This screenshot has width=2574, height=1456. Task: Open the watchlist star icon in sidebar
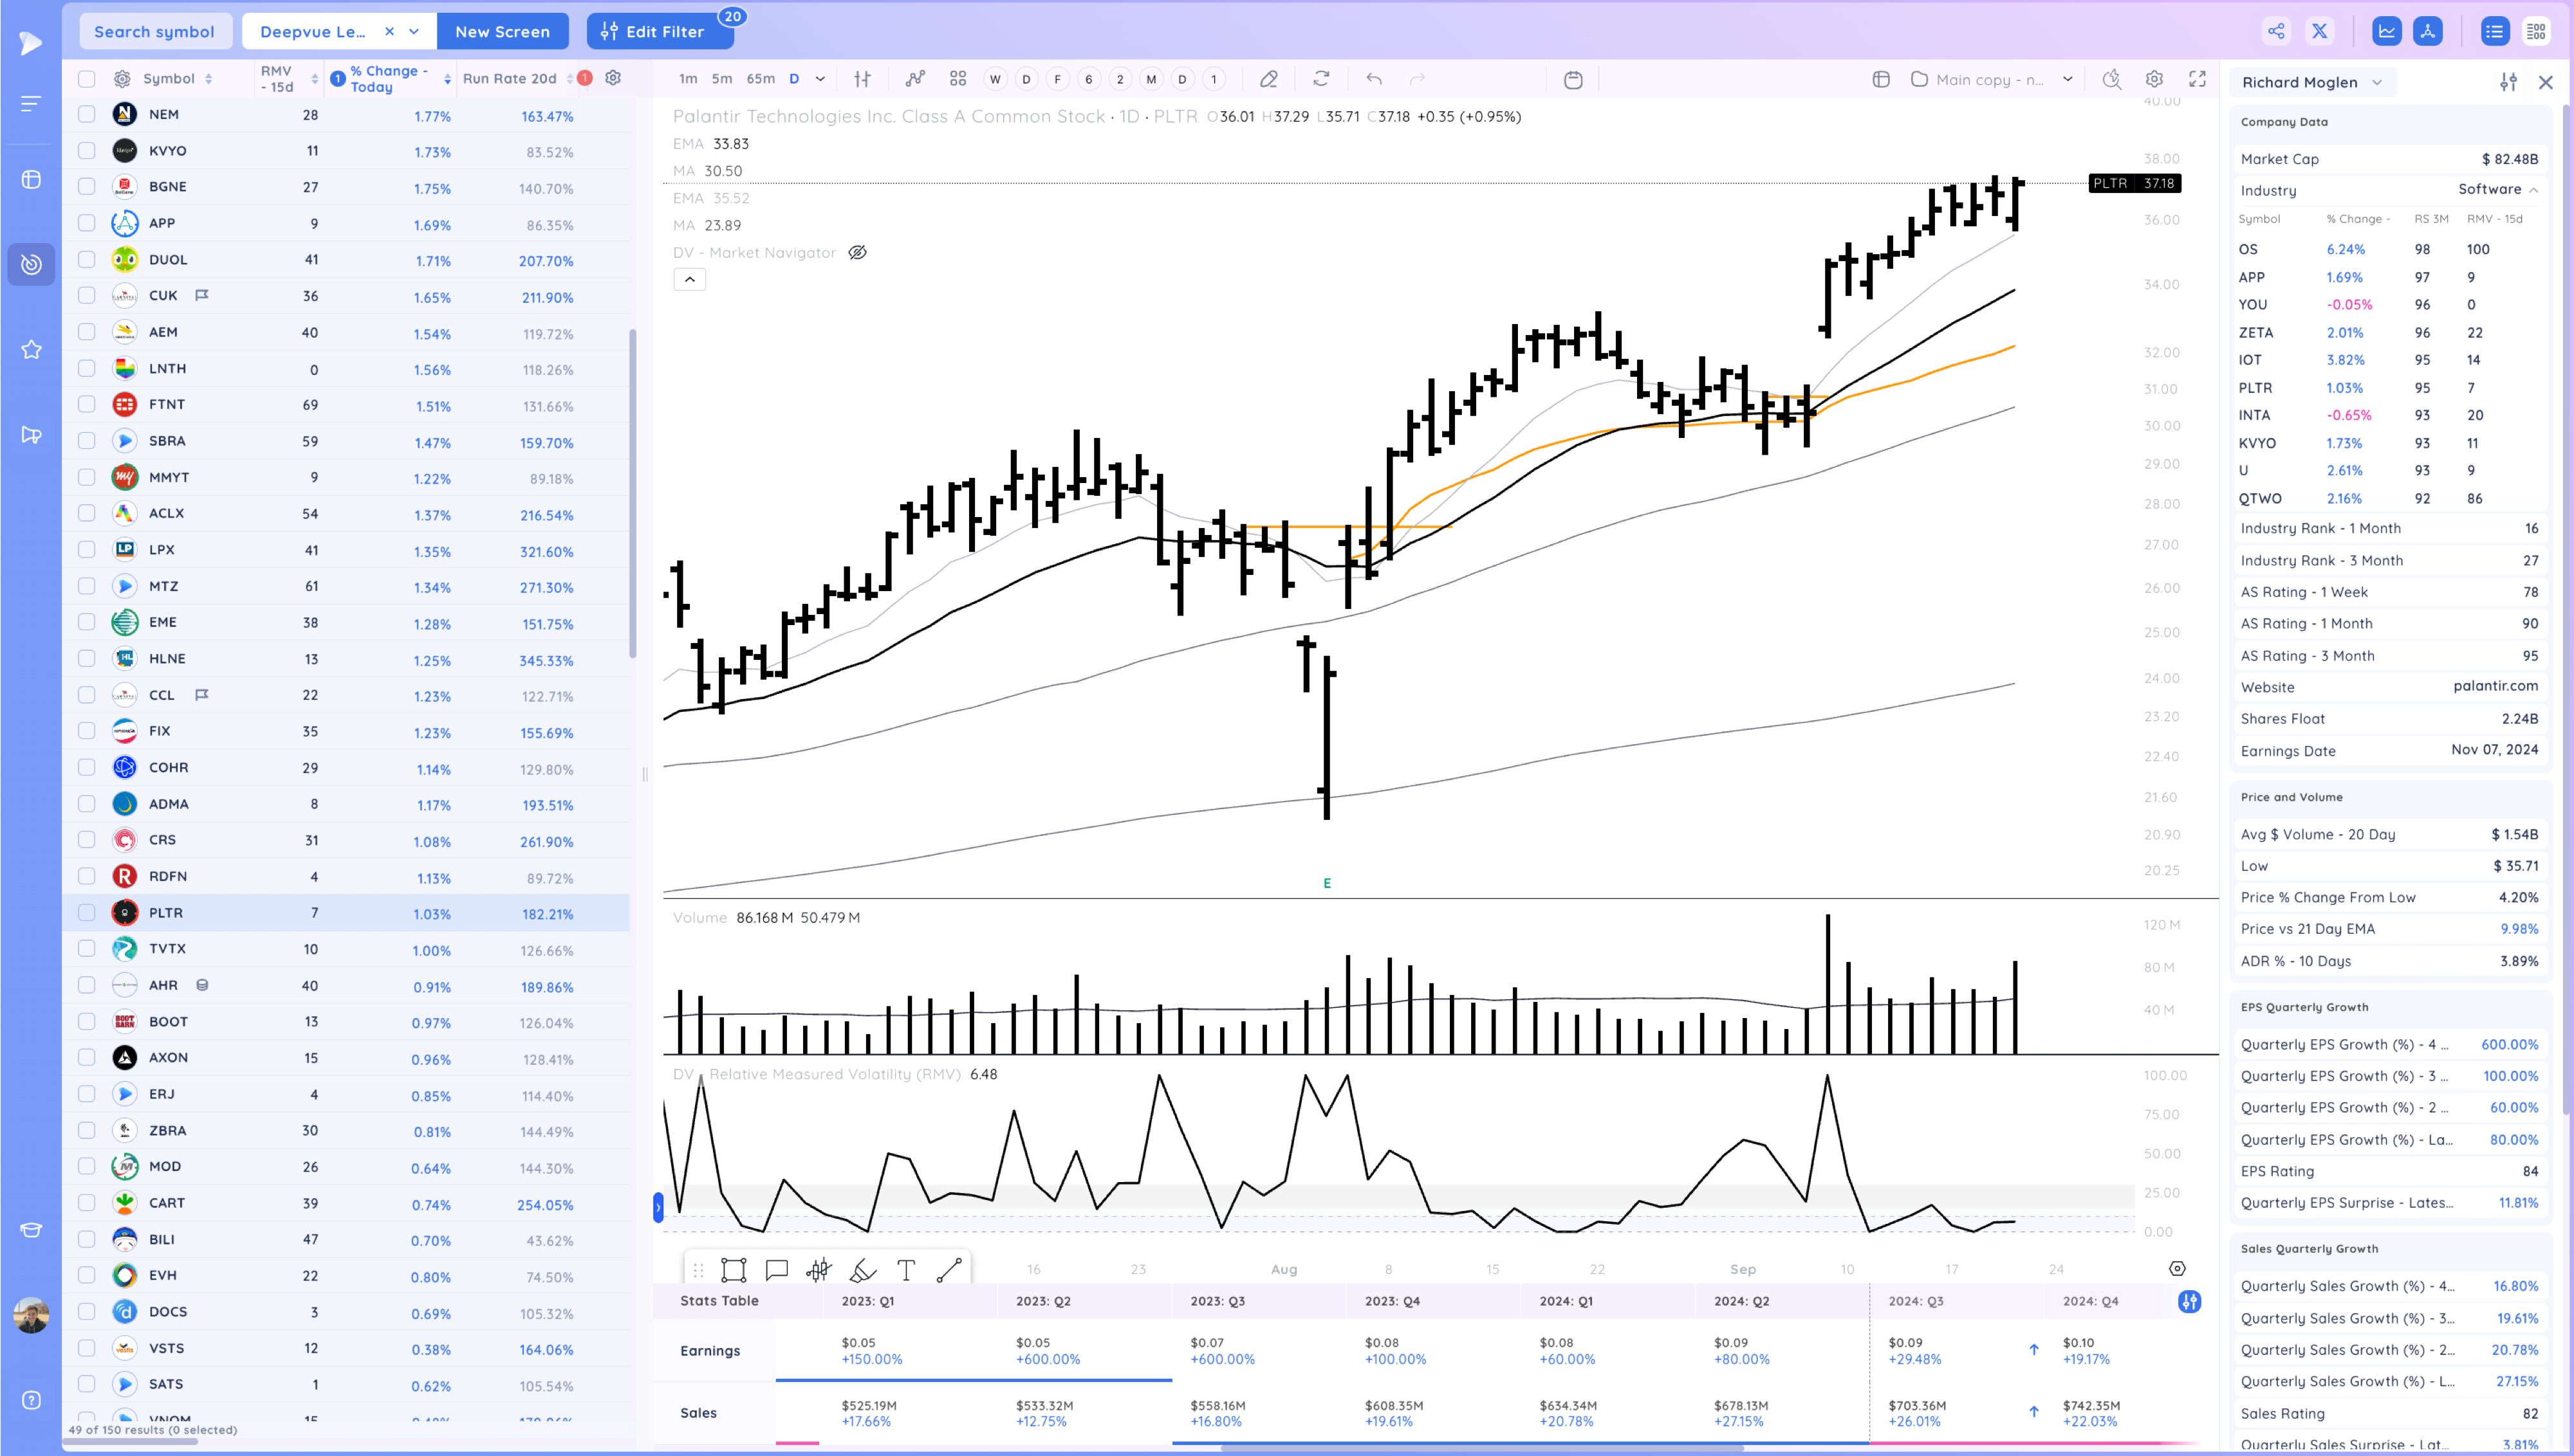coord(31,350)
